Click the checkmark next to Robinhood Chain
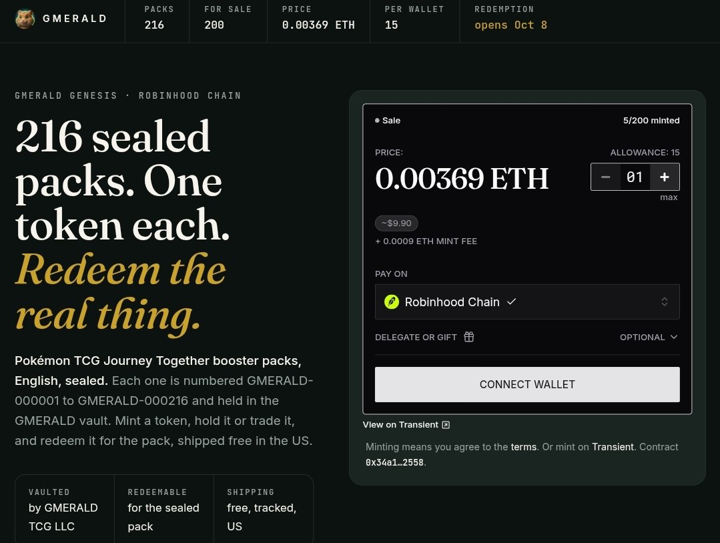720x543 pixels. point(512,302)
